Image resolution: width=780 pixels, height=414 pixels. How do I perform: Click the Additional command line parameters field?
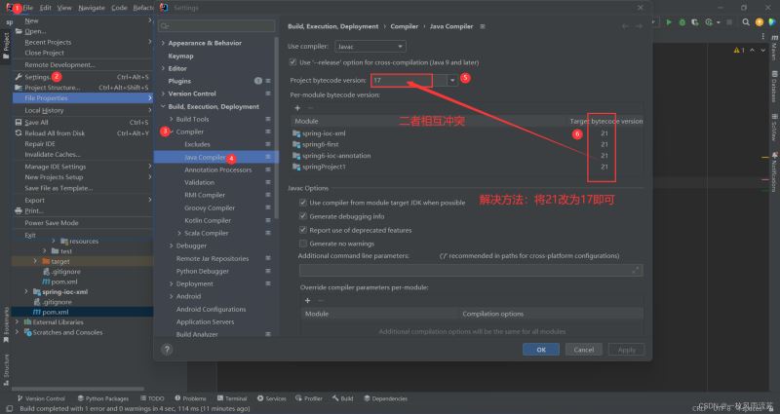click(x=471, y=270)
